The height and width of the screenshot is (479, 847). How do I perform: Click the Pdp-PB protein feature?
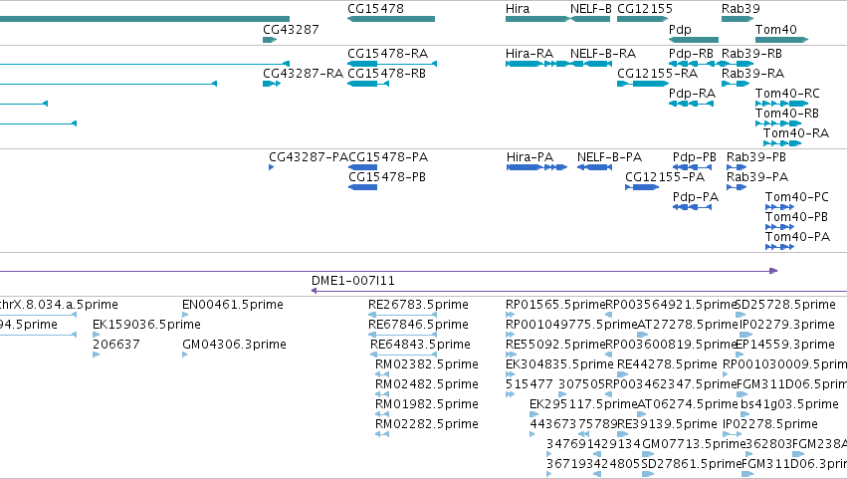tap(692, 167)
